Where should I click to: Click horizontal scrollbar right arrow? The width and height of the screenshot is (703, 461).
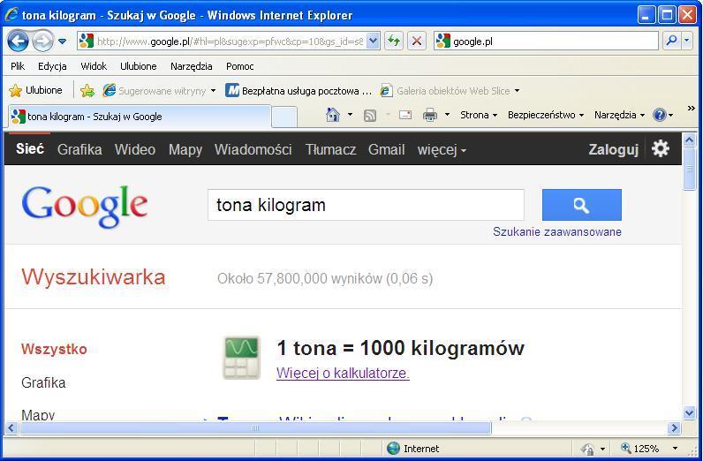coord(674,428)
